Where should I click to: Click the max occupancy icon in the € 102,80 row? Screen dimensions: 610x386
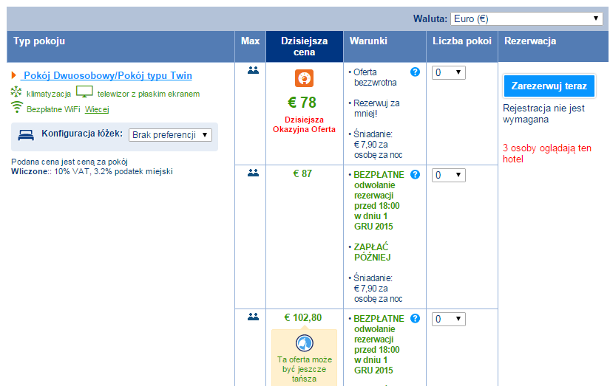(x=254, y=317)
